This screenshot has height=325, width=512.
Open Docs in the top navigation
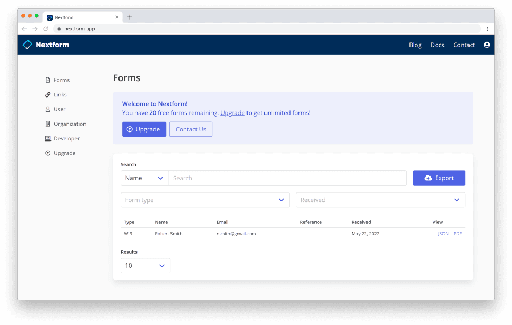click(437, 45)
